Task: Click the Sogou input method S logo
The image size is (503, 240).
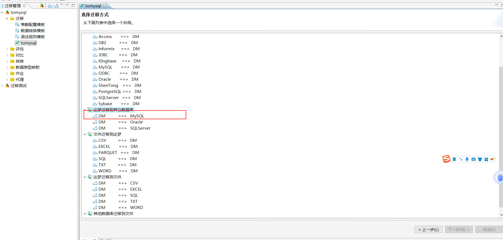Action: point(447,159)
